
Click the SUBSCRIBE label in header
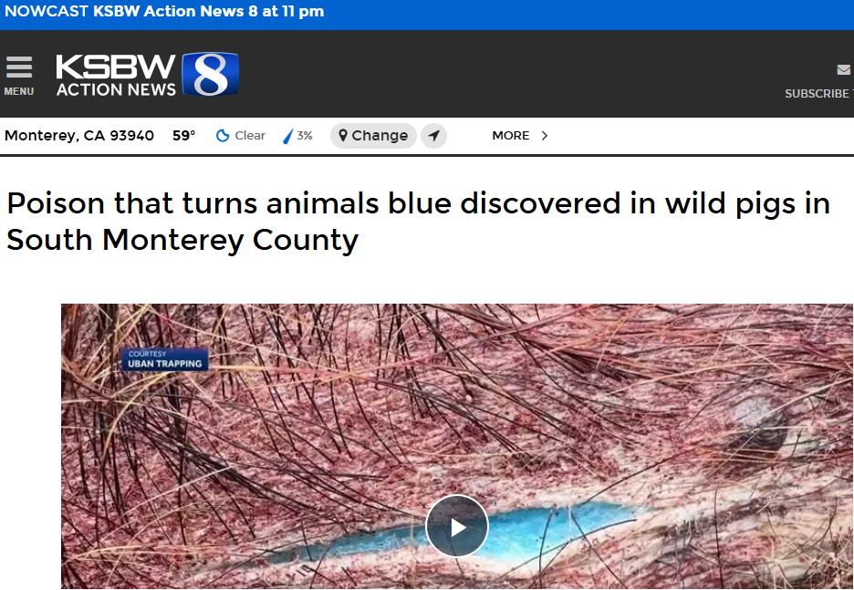click(818, 94)
